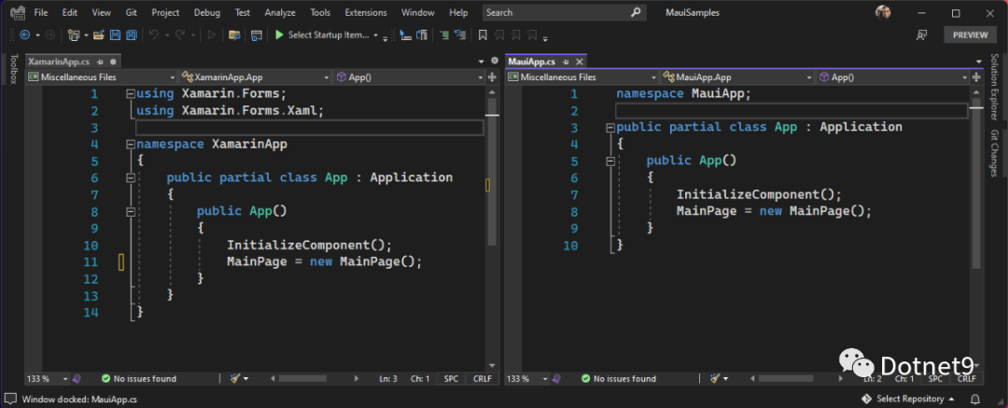
Task: Open the notifications bell in the status bar
Action: pos(975,399)
